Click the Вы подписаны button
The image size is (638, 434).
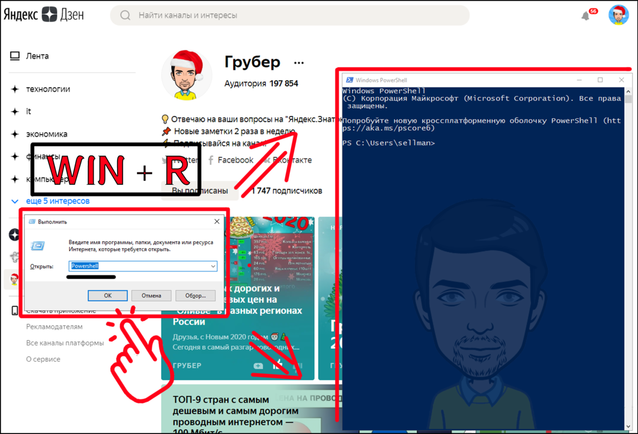pyautogui.click(x=200, y=191)
